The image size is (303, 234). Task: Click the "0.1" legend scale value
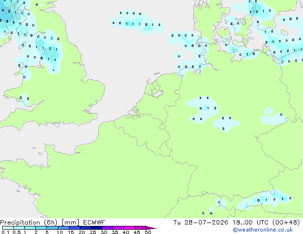point(5,232)
